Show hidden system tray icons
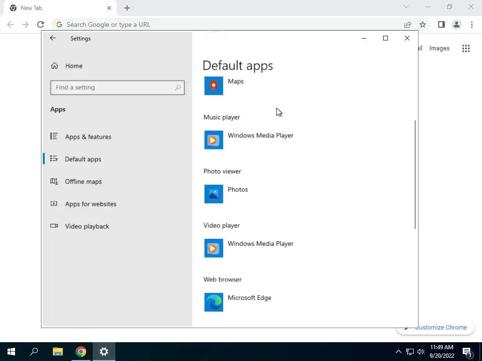This screenshot has width=482, height=361. (398, 352)
